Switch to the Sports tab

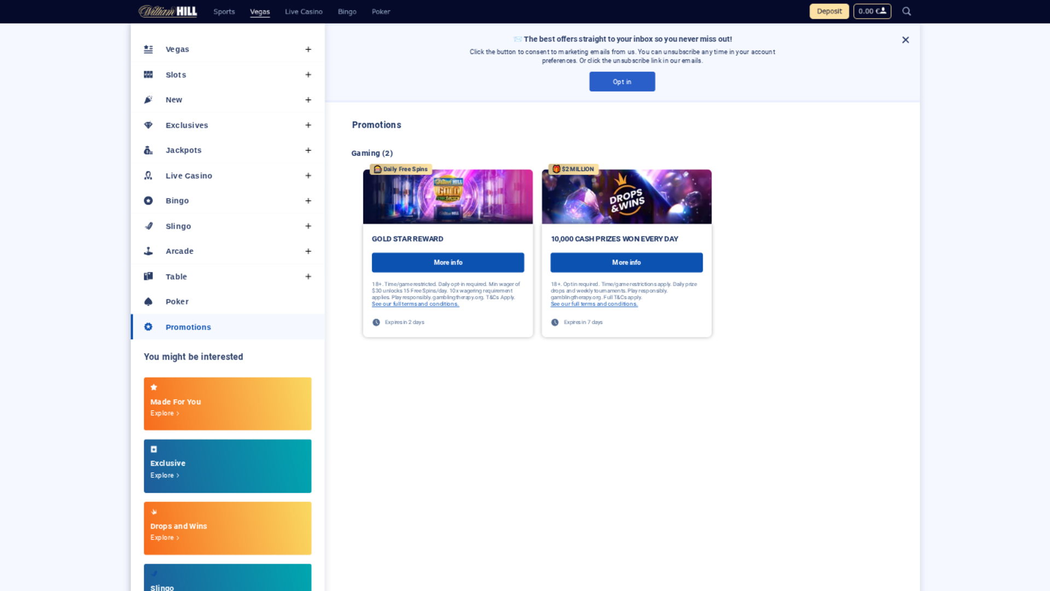click(x=224, y=11)
